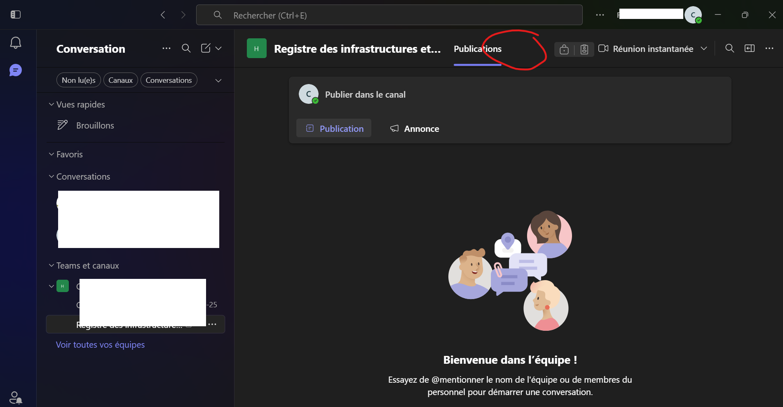The width and height of the screenshot is (783, 407).
Task: Open the Chat icon in left rail
Action: tap(16, 70)
